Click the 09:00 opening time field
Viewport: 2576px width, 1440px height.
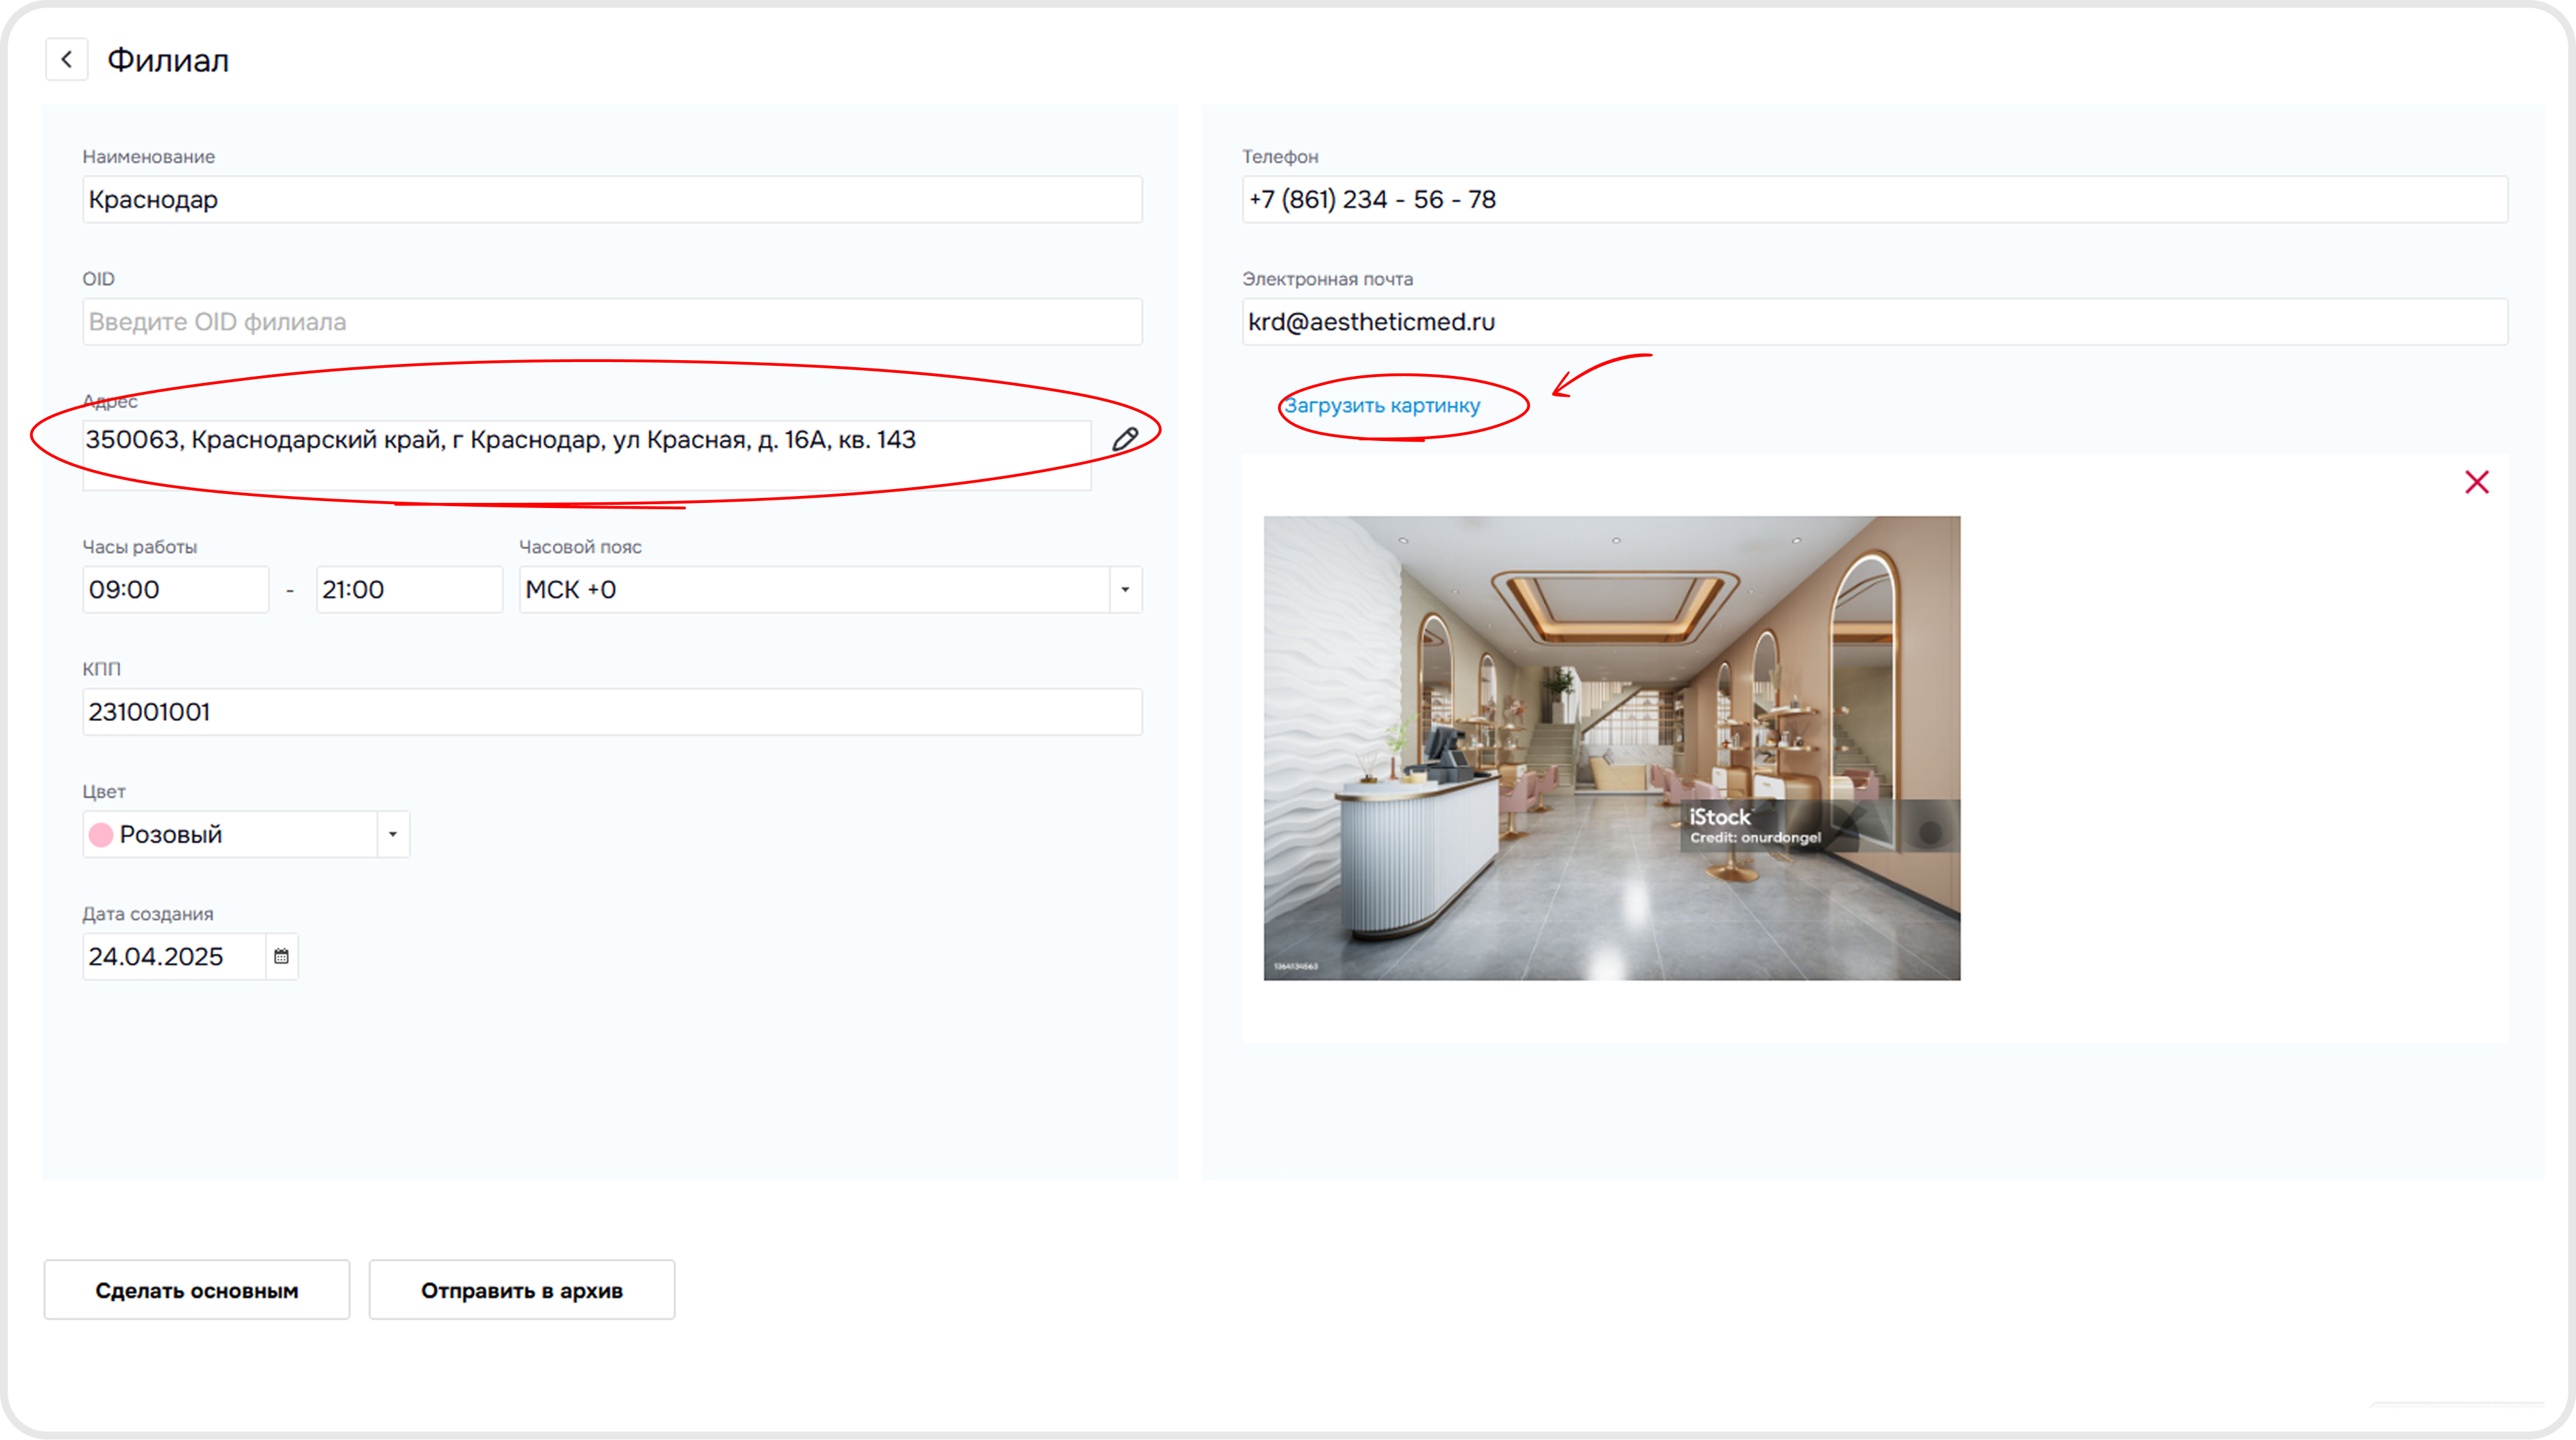176,589
